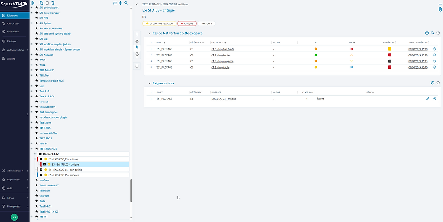This screenshot has width=443, height=222.
Task: Remove CT 9 row using its circle icon
Action: pyautogui.click(x=434, y=61)
